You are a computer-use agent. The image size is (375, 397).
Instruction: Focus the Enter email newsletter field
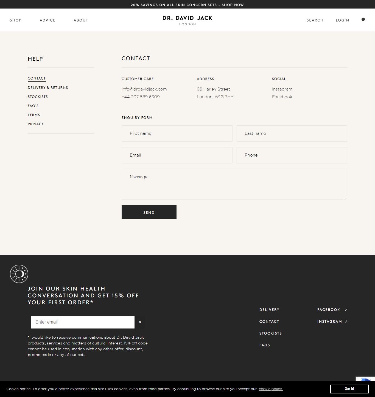[83, 322]
